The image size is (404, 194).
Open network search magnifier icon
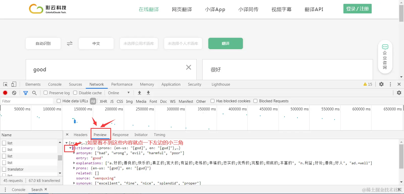coord(34,93)
